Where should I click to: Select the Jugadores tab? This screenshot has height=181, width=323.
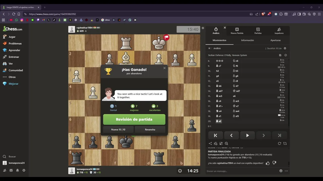point(279,31)
